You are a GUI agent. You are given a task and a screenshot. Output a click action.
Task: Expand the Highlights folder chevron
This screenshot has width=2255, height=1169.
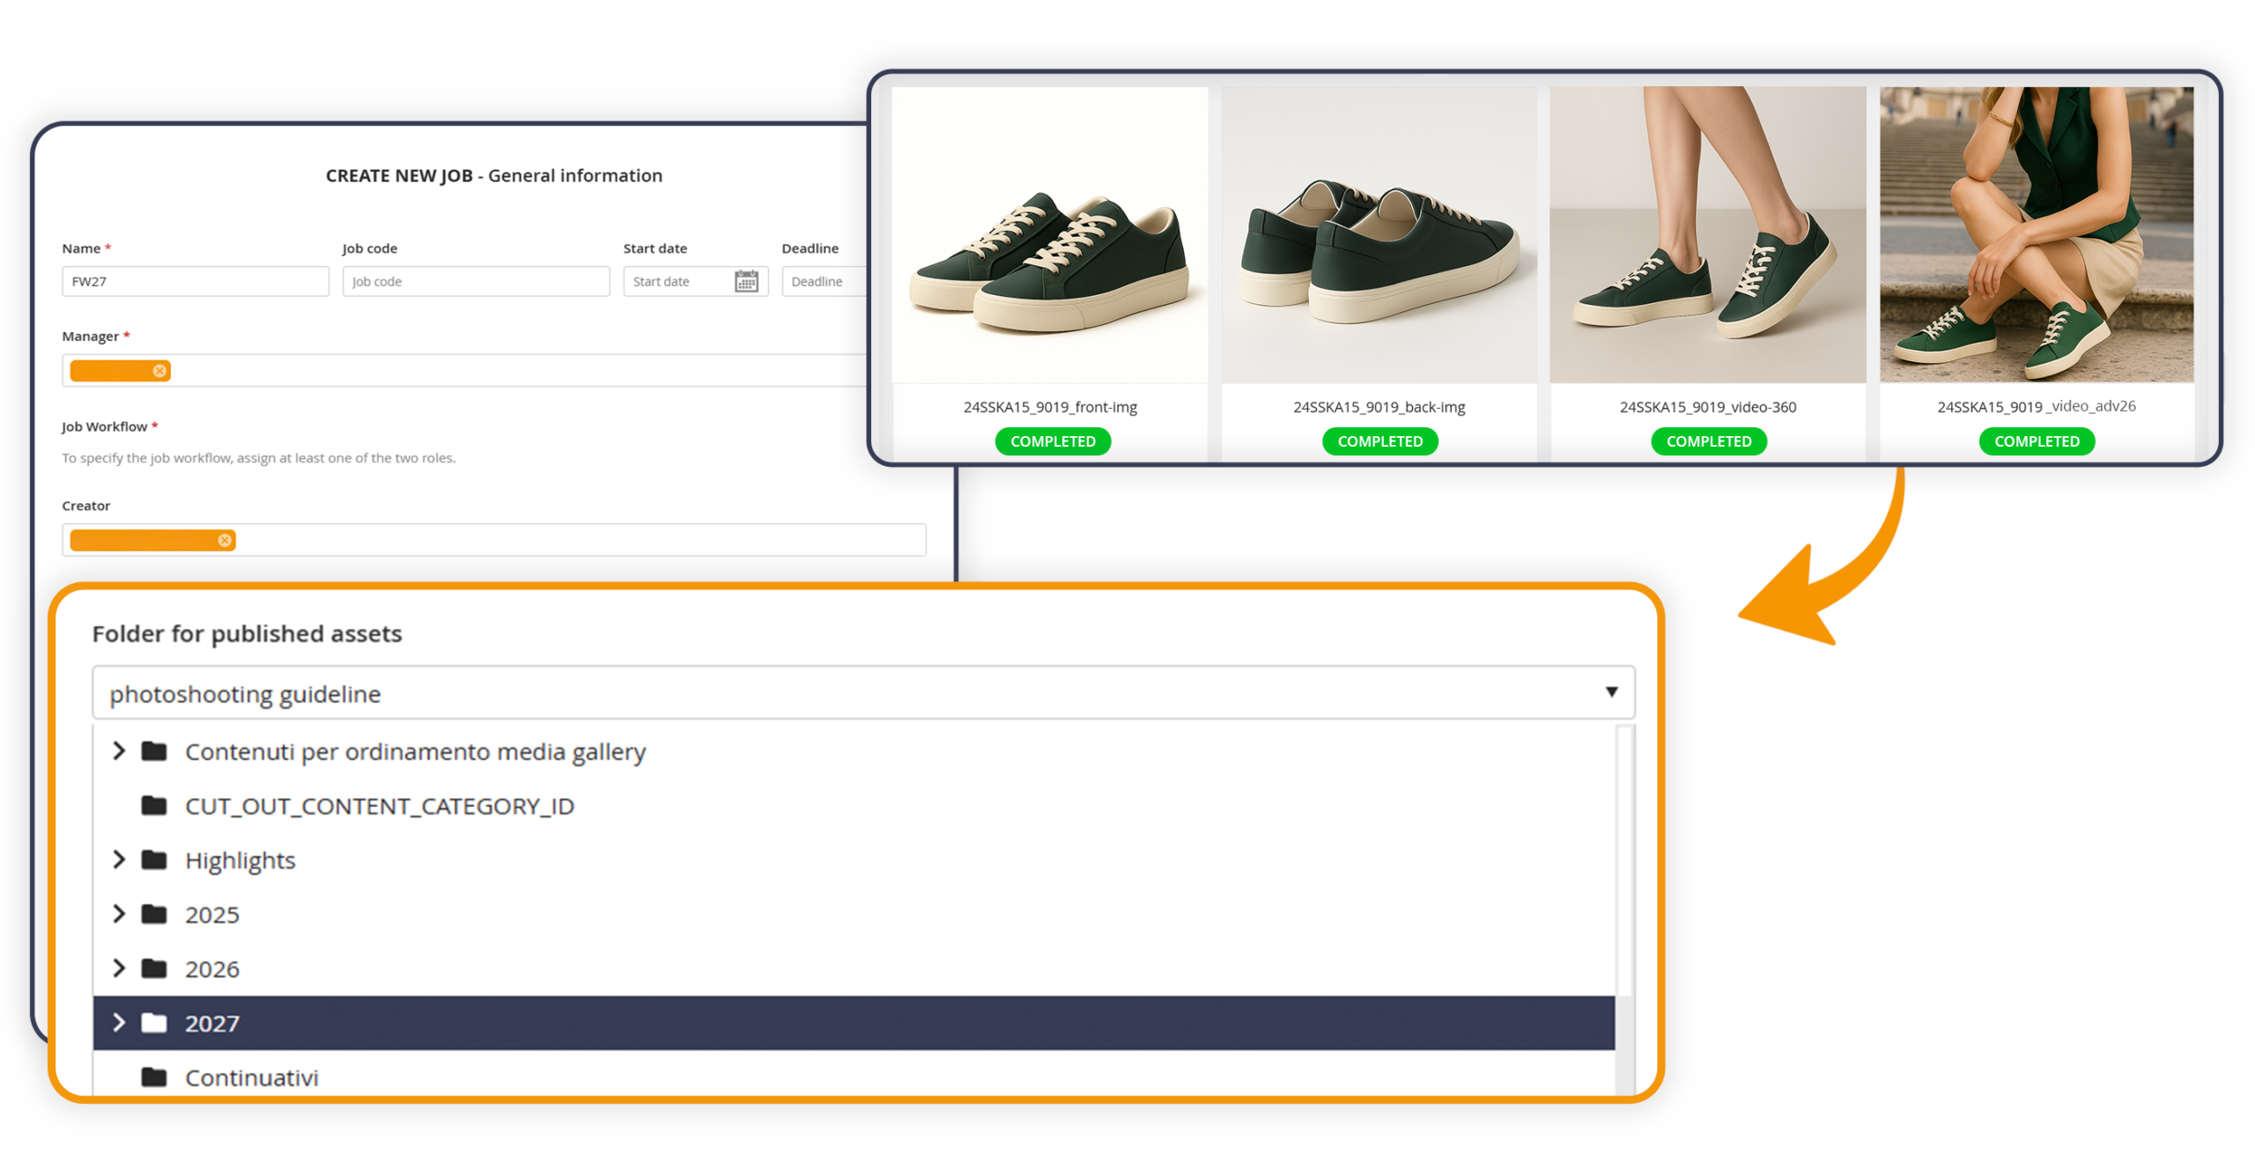pos(119,859)
